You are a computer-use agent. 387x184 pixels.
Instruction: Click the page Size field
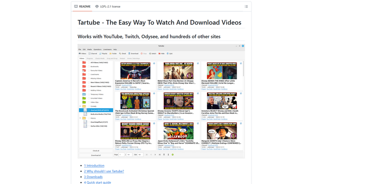click(140, 155)
